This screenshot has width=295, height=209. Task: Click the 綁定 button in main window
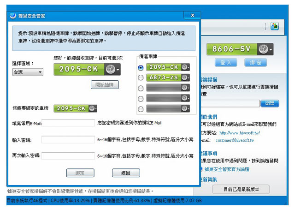(255, 62)
